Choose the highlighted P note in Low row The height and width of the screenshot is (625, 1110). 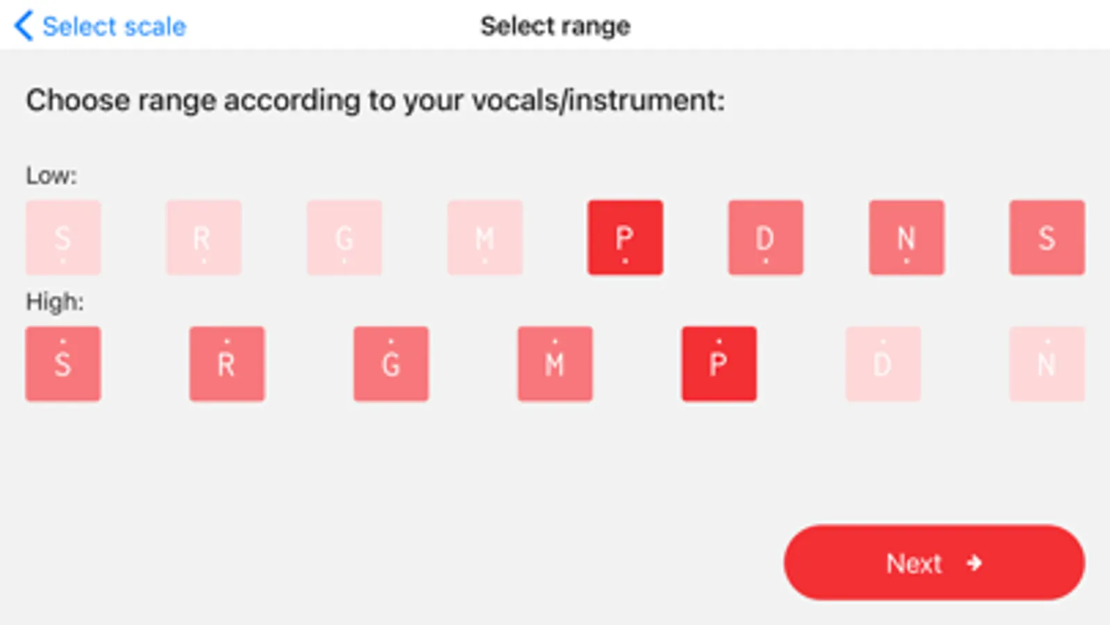coord(625,237)
